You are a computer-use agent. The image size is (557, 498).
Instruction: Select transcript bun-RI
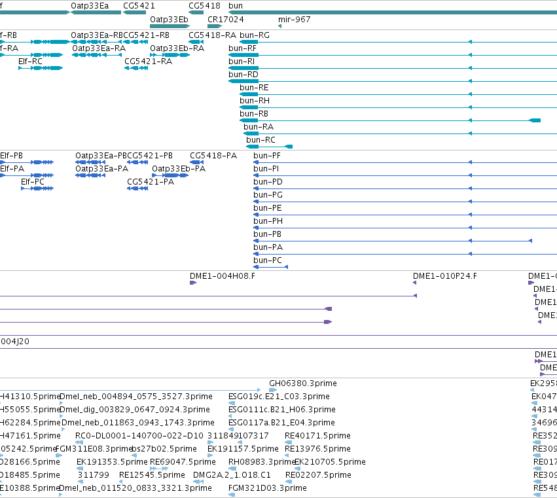pos(393,68)
